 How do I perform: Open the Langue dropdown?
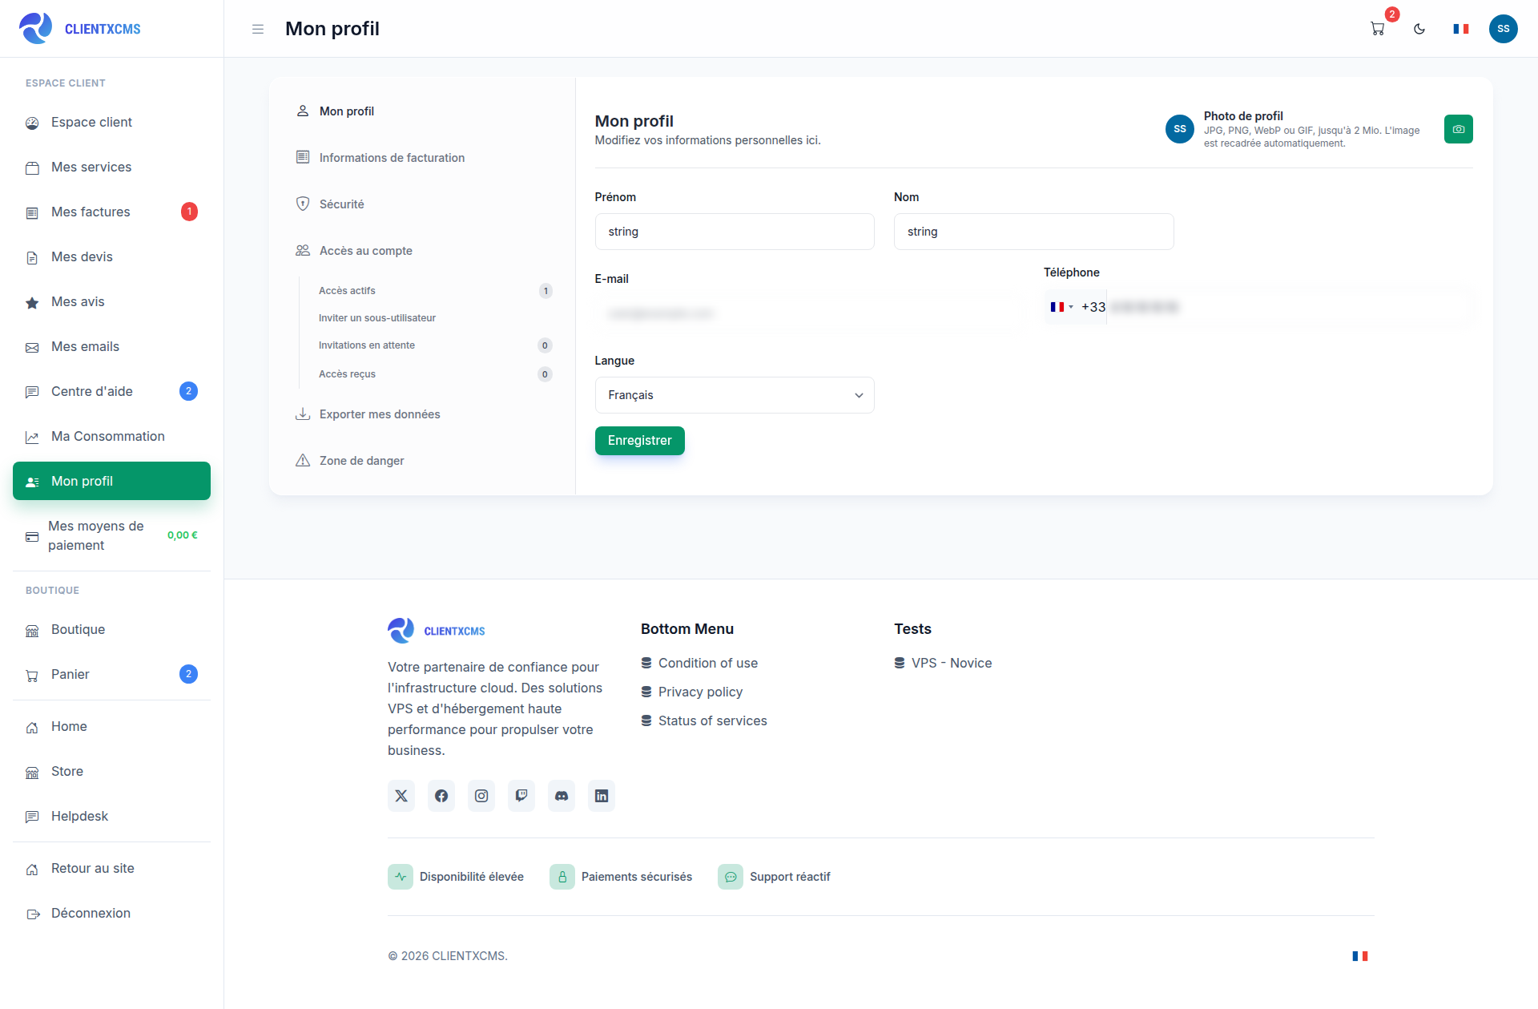pyautogui.click(x=735, y=395)
